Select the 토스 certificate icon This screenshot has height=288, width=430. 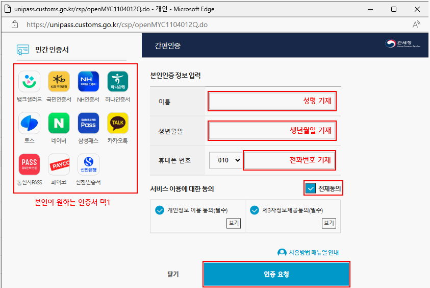pyautogui.click(x=30, y=123)
